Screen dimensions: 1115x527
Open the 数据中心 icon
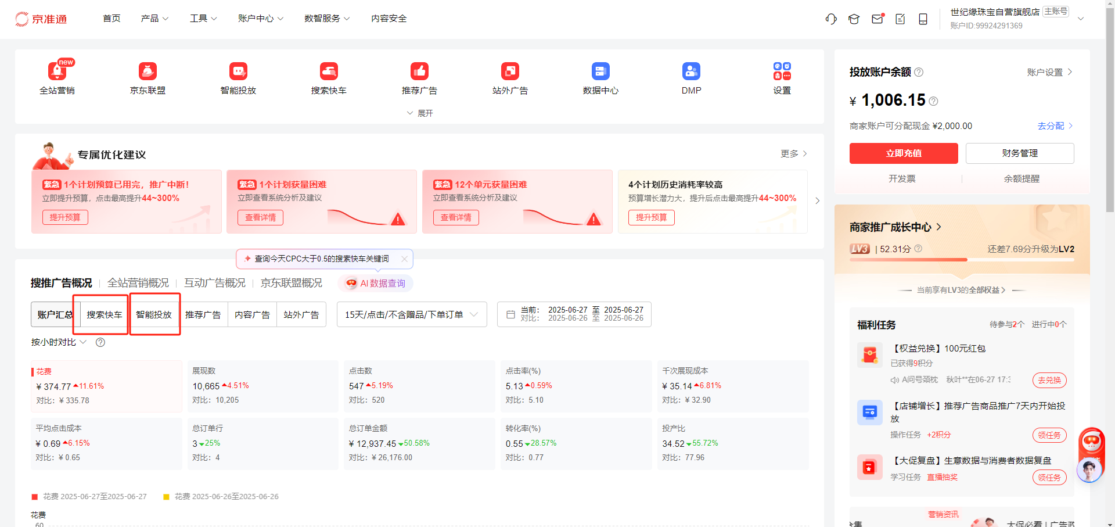(x=600, y=72)
